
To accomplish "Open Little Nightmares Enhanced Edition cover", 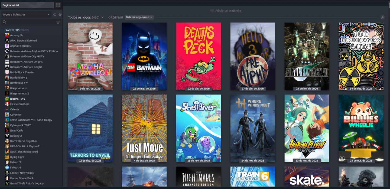I will [199, 177].
